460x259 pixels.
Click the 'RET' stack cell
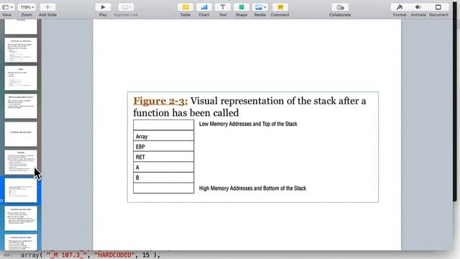163,157
